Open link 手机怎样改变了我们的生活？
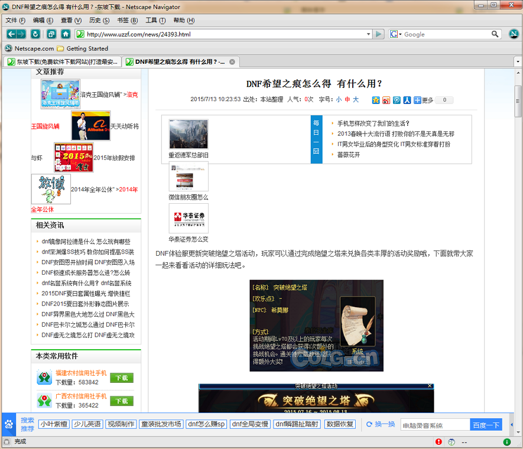The height and width of the screenshot is (449, 523). 373,123
